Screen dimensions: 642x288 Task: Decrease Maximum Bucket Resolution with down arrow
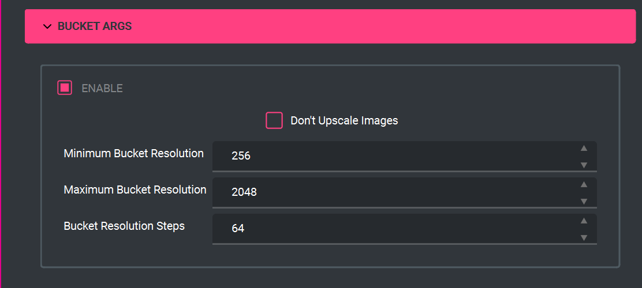click(x=584, y=201)
